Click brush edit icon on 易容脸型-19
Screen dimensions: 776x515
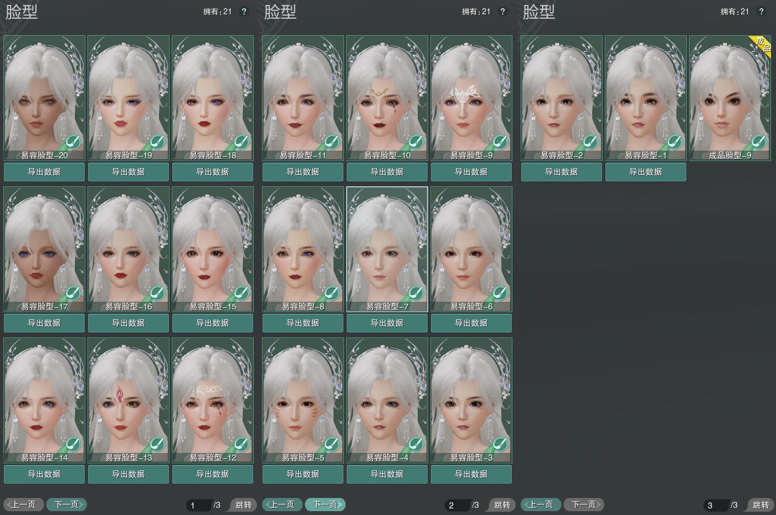(x=157, y=142)
